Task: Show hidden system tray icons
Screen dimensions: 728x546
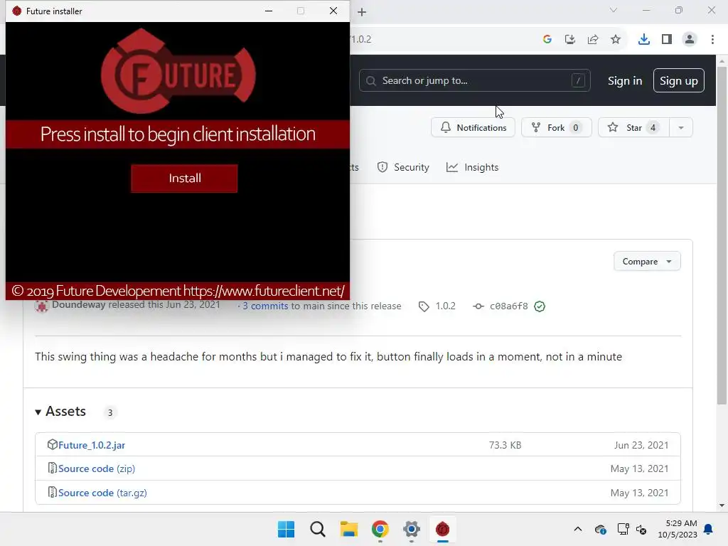Action: (x=578, y=529)
